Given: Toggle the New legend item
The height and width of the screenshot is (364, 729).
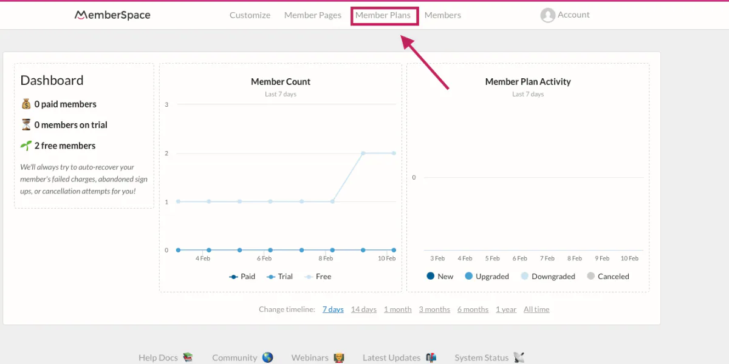Looking at the screenshot, I should point(440,276).
